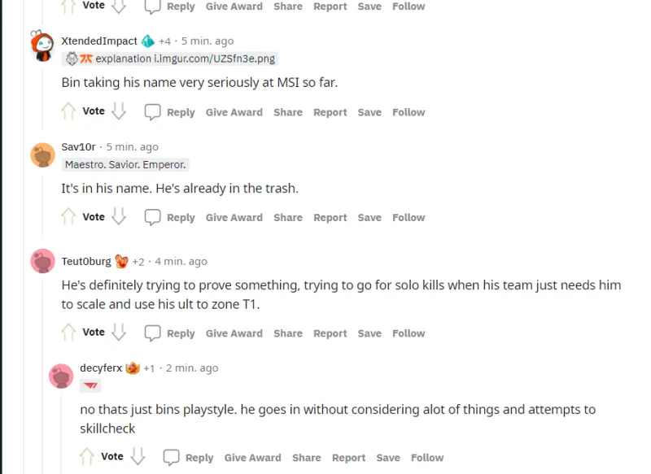Upvote decyferx's reply
This screenshot has width=651, height=474.
click(88, 457)
